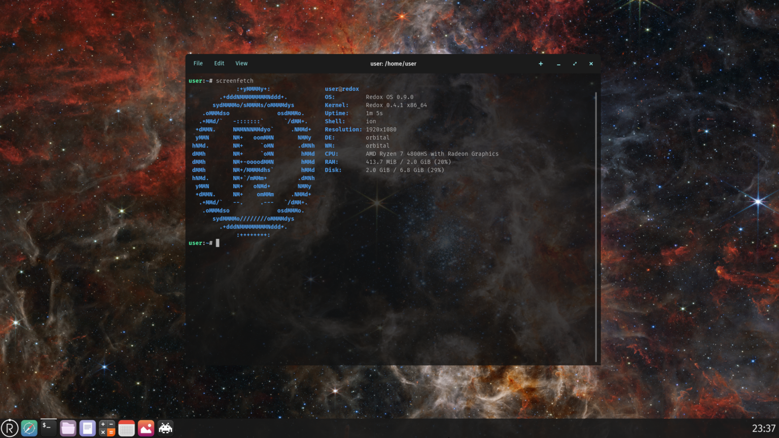
Task: Launch the web browser from the taskbar
Action: (29, 427)
